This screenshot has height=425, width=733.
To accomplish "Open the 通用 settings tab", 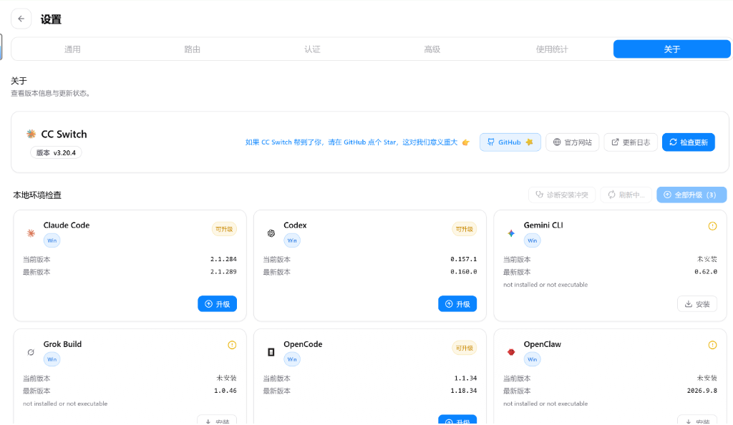I will (72, 49).
